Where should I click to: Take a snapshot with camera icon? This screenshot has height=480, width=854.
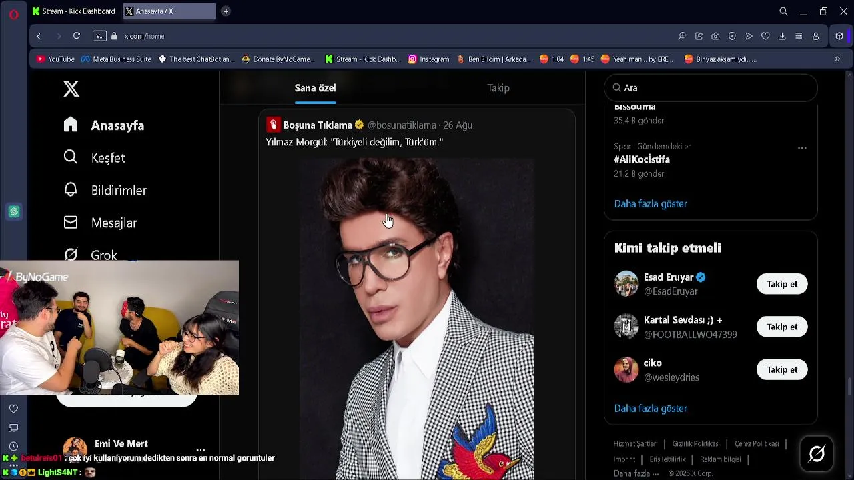point(715,36)
